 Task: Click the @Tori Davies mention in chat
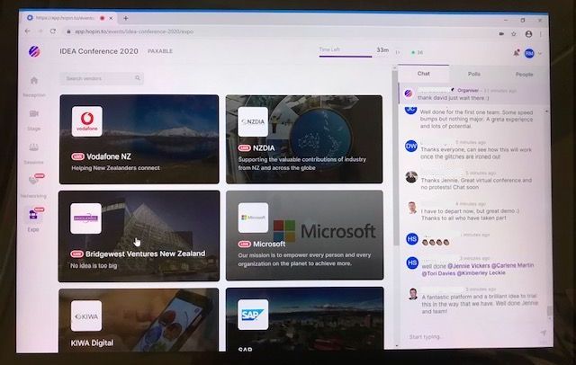coord(438,273)
